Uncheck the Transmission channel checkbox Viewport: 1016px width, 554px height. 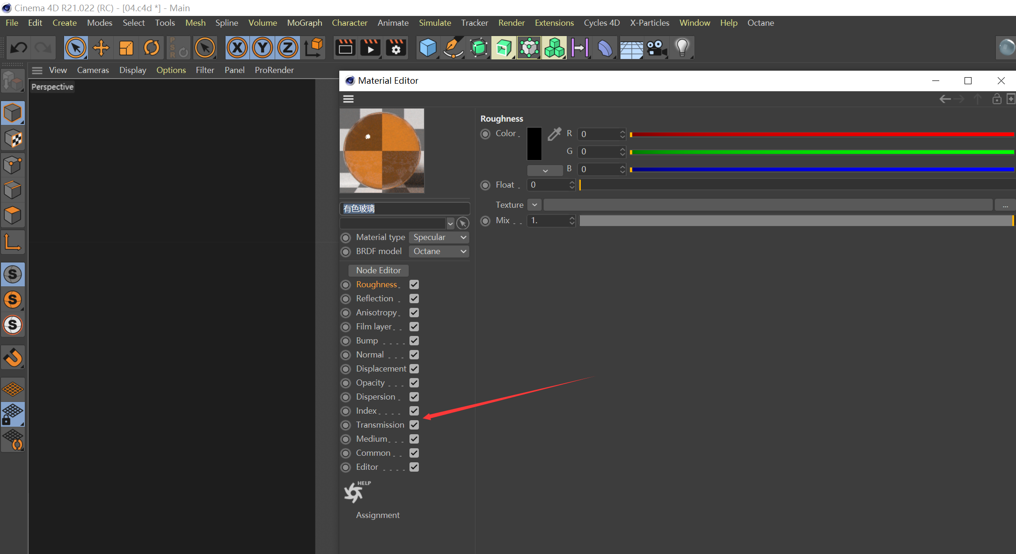click(414, 425)
